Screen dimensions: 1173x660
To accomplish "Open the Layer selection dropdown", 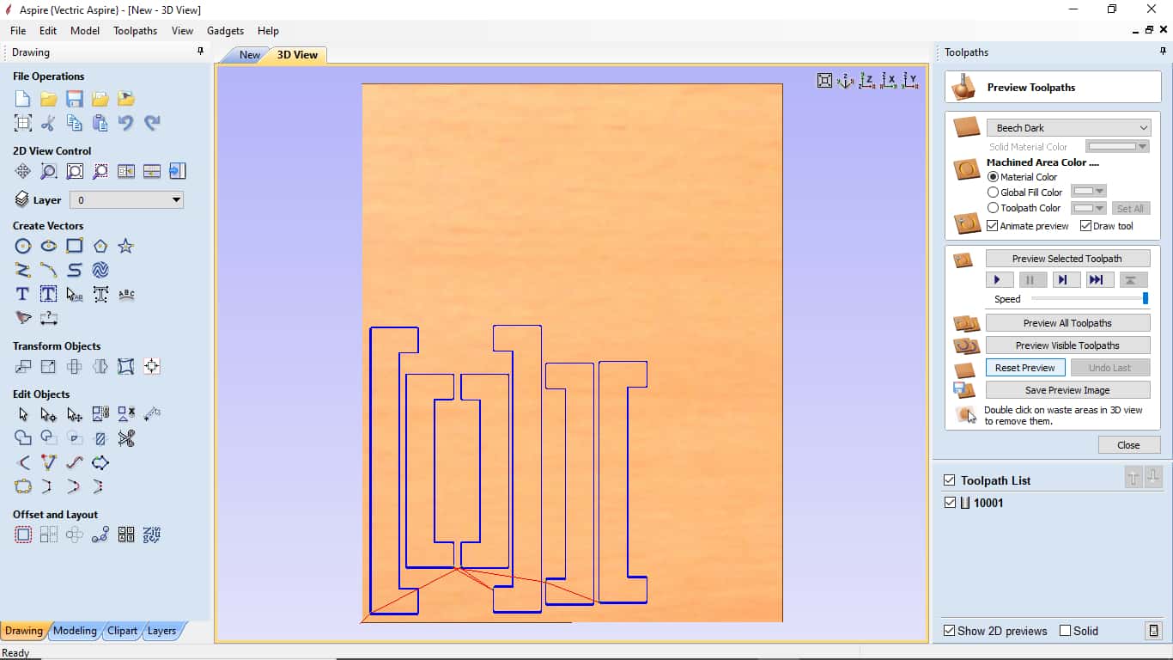I will (126, 200).
